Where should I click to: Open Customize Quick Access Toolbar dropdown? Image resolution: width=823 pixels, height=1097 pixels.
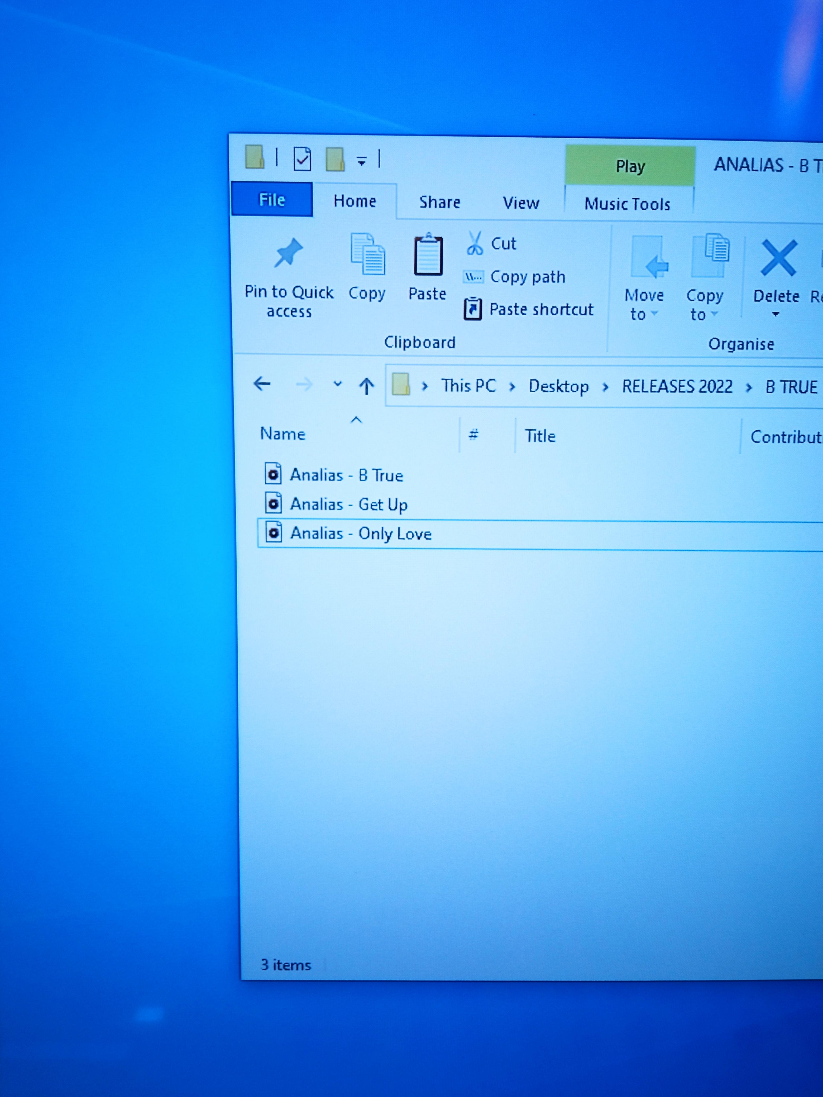(362, 161)
